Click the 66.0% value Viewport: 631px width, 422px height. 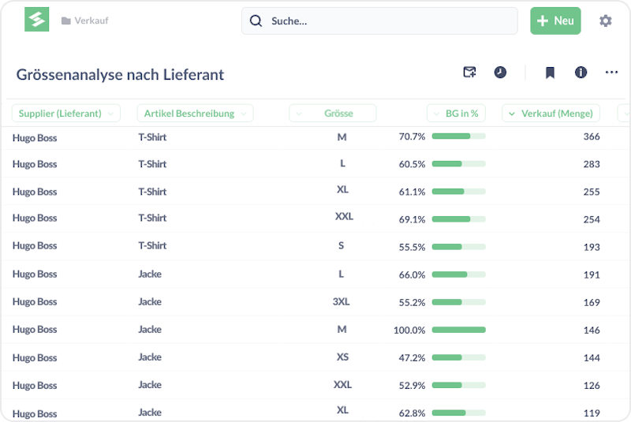coord(412,275)
